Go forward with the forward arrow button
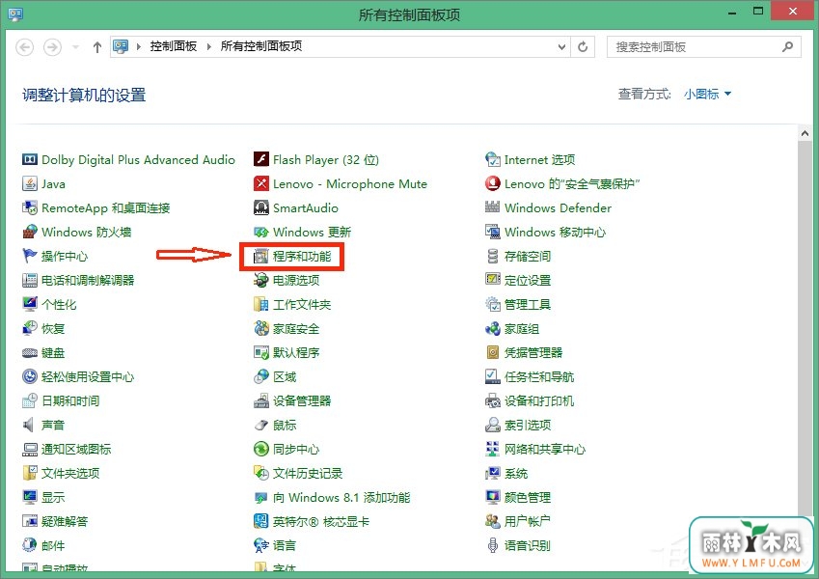This screenshot has height=579, width=819. pos(52,47)
